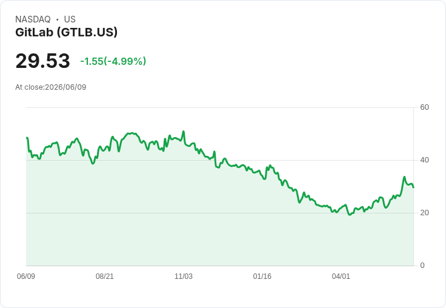
Task: Click the 01/16 x-axis date label
Action: (x=262, y=276)
